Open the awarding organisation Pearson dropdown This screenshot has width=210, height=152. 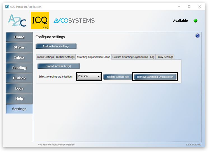(89, 76)
